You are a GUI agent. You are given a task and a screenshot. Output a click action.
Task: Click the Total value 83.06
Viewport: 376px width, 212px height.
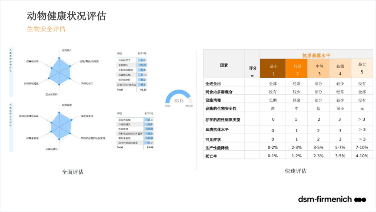click(150, 147)
